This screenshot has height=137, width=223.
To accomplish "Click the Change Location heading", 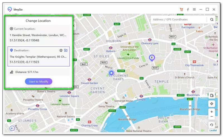I will click(x=38, y=21).
